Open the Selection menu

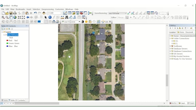pos(36,9)
